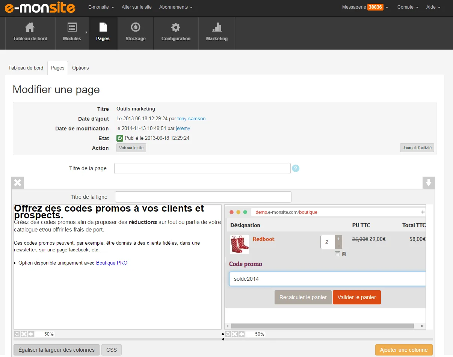Click Ajouter une colonne button

click(x=404, y=350)
